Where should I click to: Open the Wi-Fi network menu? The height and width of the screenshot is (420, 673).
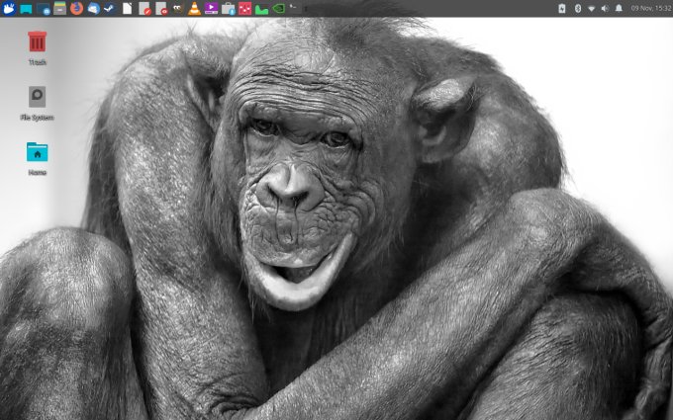pos(592,8)
